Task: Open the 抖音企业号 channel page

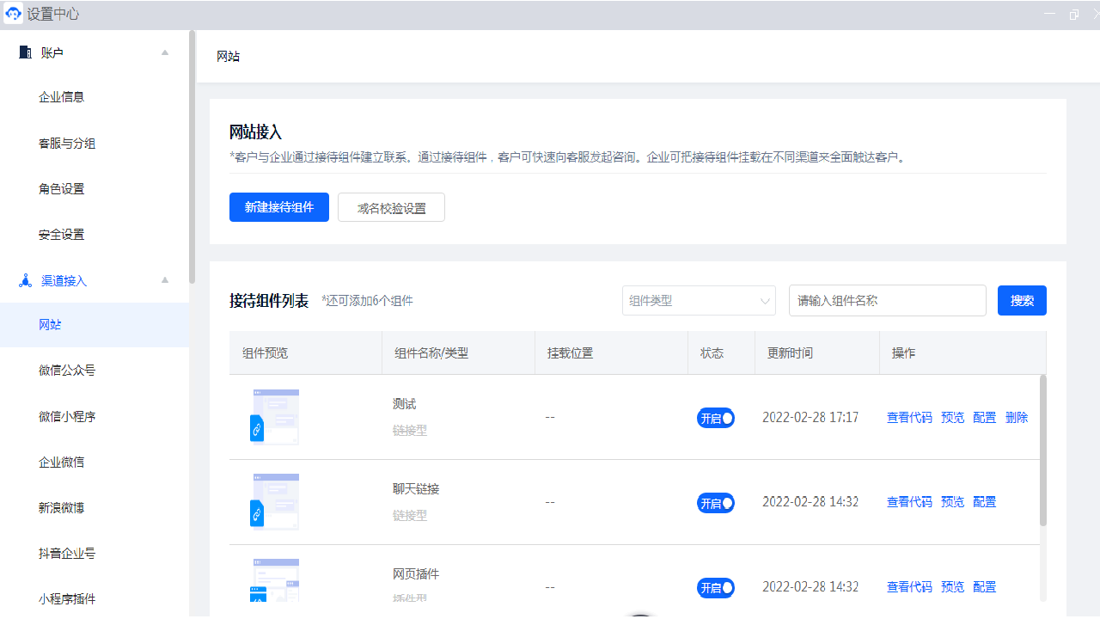Action: pyautogui.click(x=66, y=553)
